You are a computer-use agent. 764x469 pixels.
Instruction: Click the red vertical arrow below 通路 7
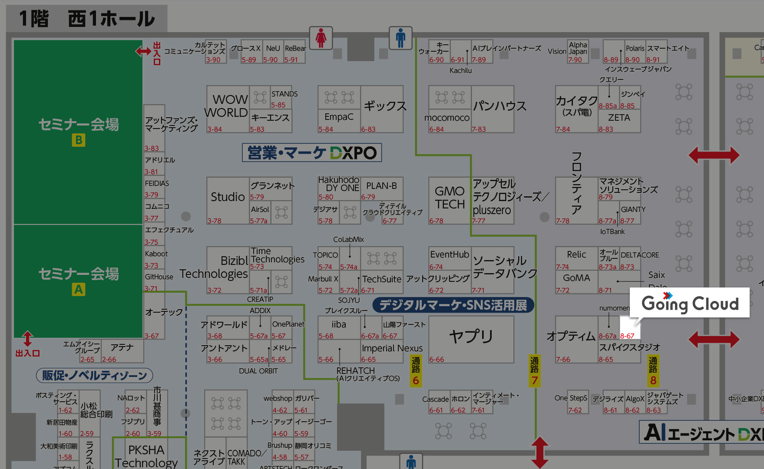(539, 452)
